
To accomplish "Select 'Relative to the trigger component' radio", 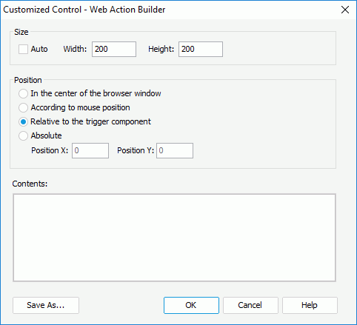I will click(23, 121).
